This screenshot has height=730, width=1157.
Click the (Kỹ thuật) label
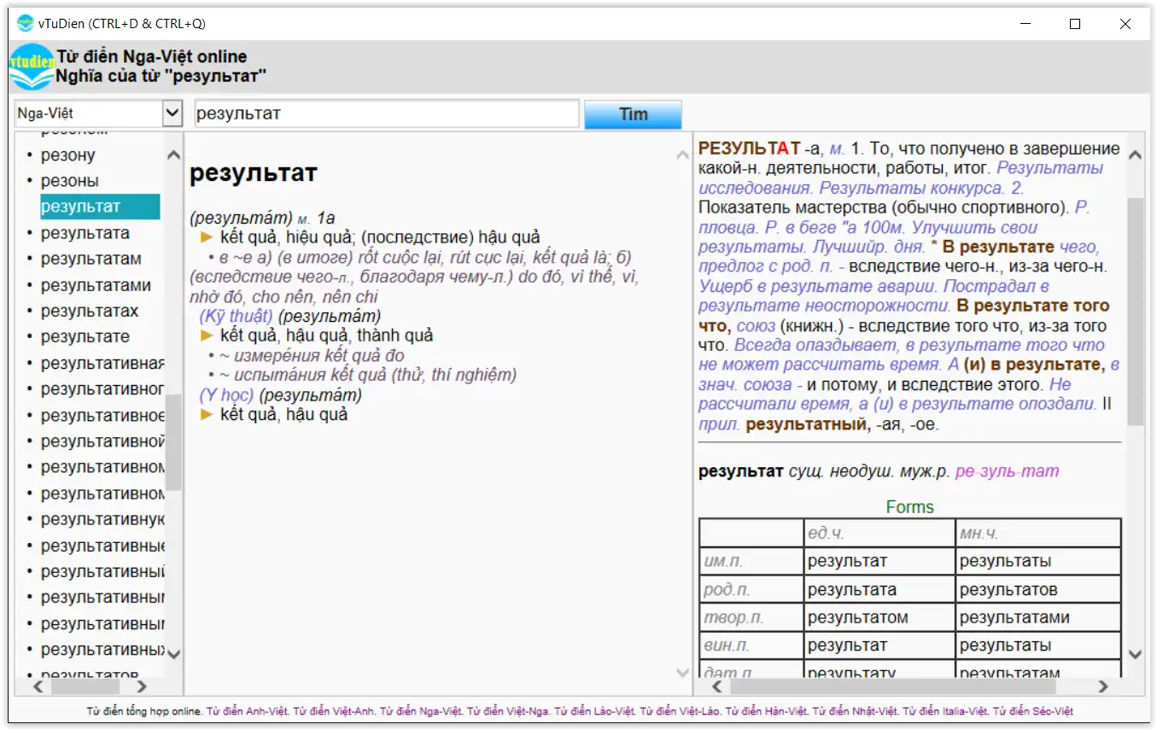(237, 316)
